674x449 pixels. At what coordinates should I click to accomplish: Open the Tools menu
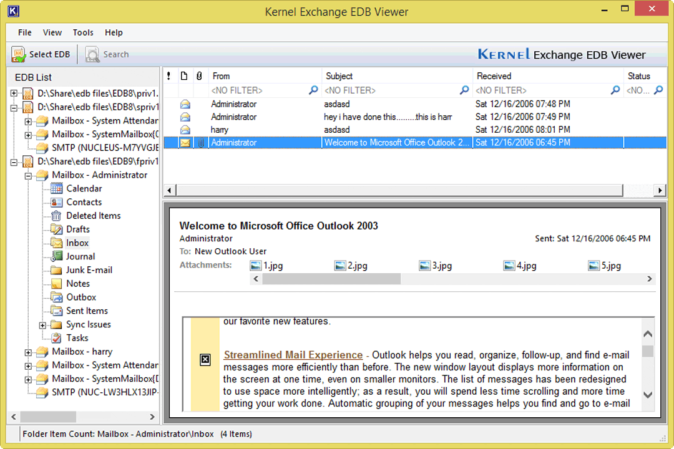(83, 32)
